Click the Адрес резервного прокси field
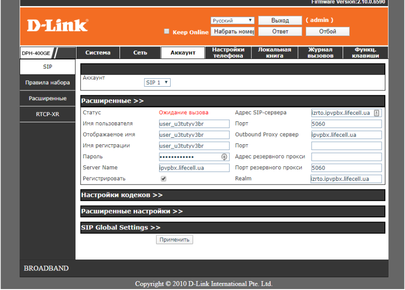 346,157
